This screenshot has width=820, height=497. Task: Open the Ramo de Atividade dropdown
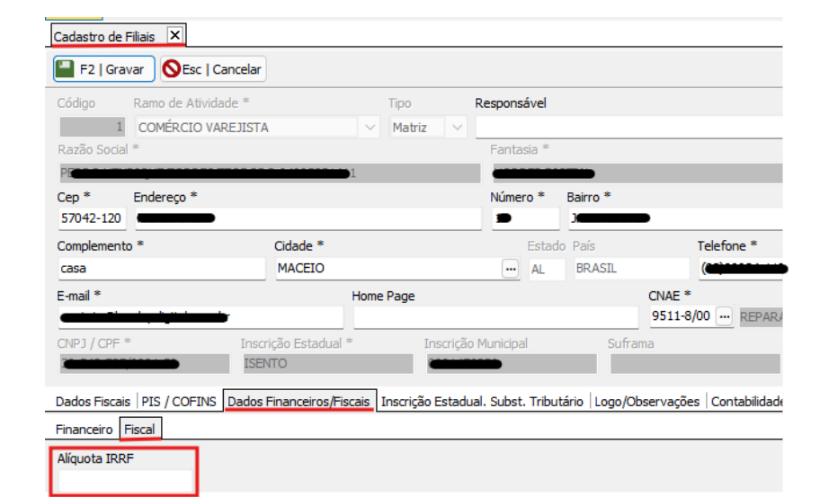(370, 128)
